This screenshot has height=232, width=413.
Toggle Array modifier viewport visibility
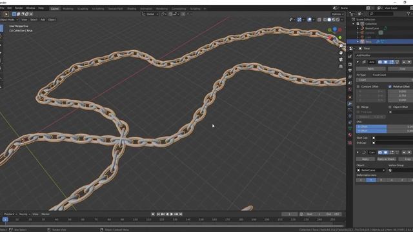(386, 62)
